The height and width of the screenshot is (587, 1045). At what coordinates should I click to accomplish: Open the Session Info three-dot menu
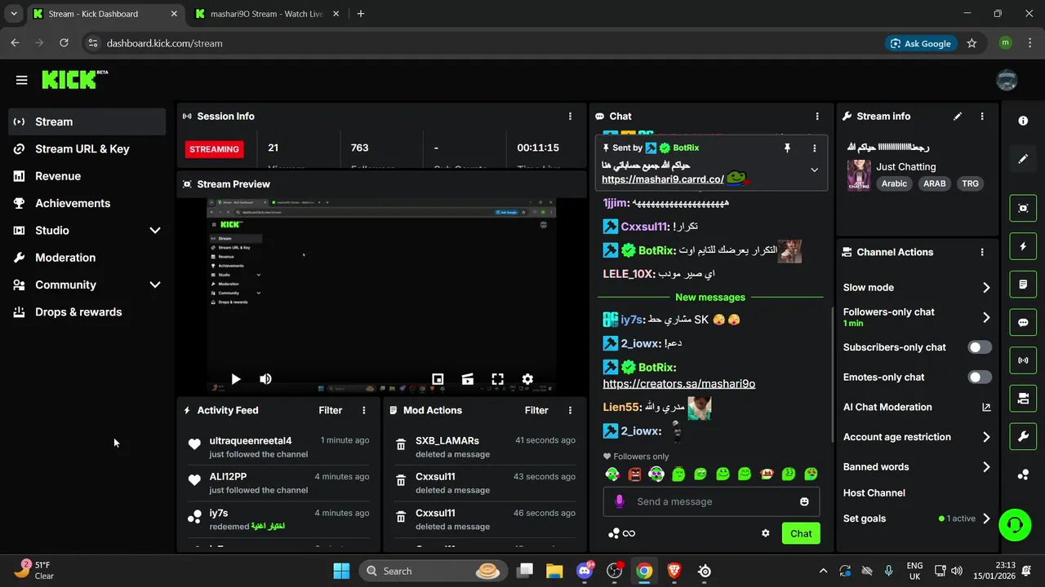point(571,117)
